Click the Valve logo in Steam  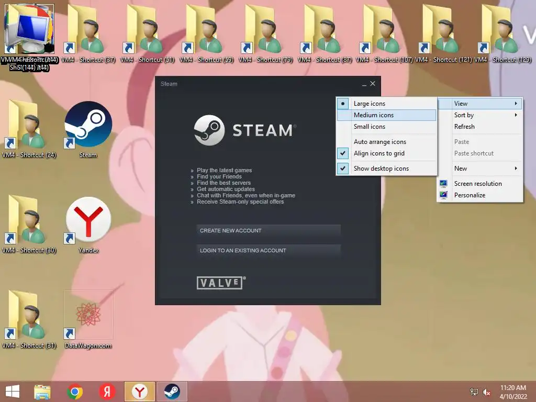coord(221,283)
